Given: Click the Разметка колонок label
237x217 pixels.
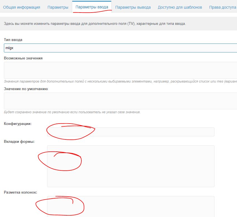Looking at the screenshot, I should pos(20,192).
